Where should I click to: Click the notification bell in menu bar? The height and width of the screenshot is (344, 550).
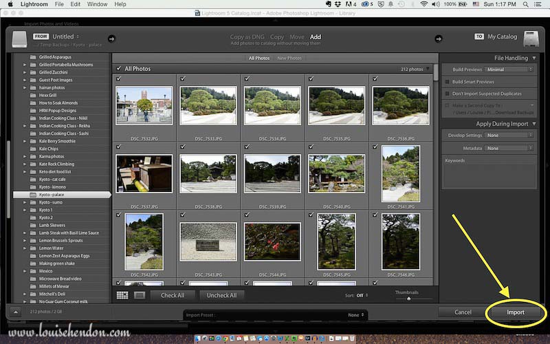(x=390, y=4)
